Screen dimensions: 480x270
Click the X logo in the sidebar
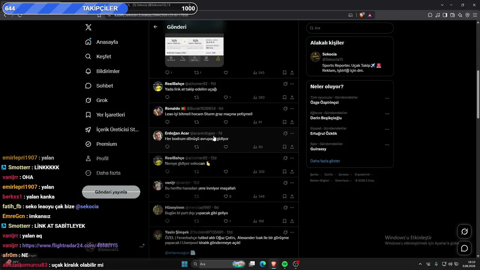pos(88,27)
